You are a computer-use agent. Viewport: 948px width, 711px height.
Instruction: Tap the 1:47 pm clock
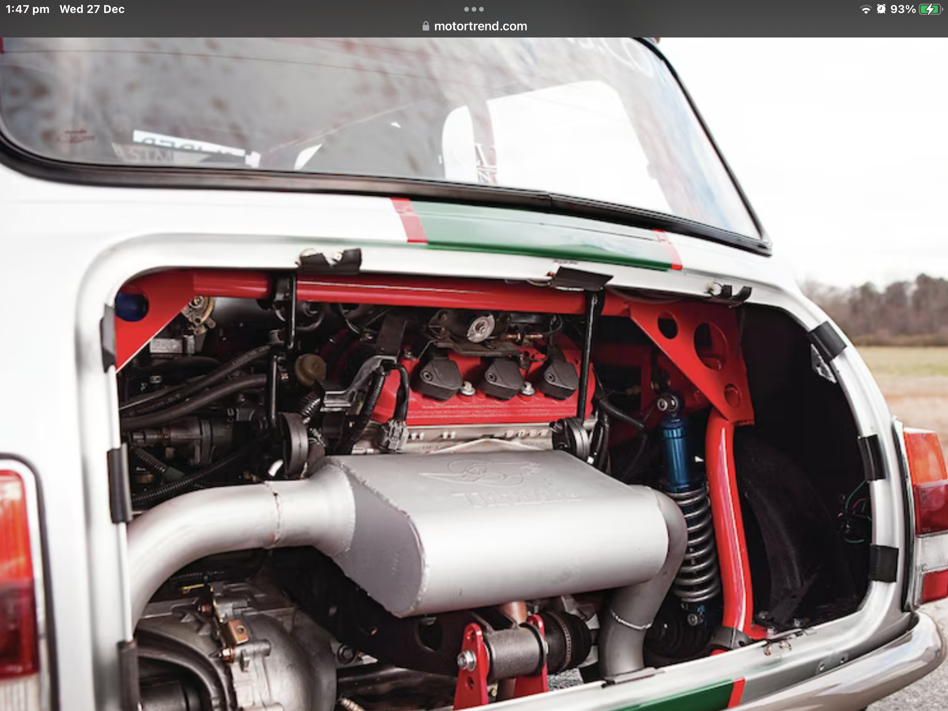[x=27, y=9]
